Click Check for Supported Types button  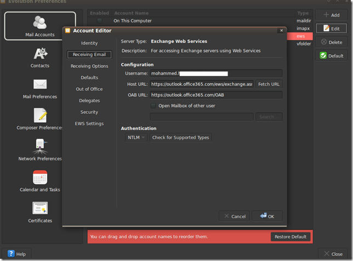click(x=180, y=137)
